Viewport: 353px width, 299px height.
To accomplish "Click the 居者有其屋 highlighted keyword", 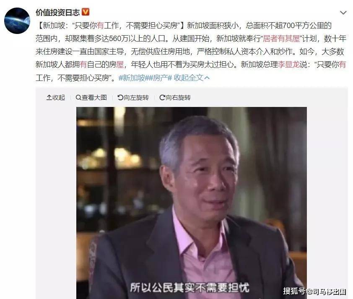I will point(281,39).
